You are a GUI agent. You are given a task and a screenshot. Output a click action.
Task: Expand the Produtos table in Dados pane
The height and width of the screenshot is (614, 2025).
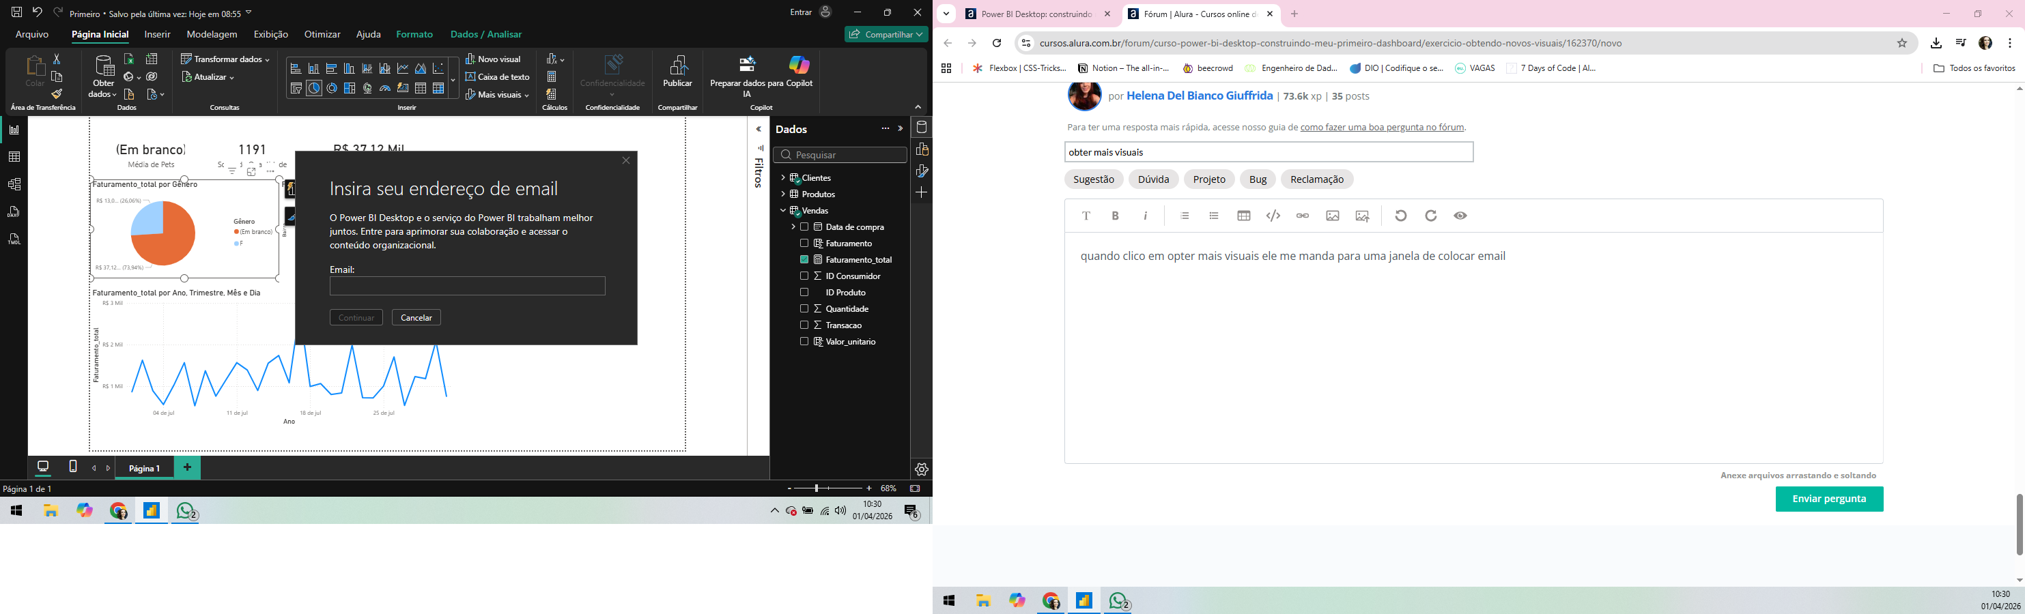pos(783,194)
